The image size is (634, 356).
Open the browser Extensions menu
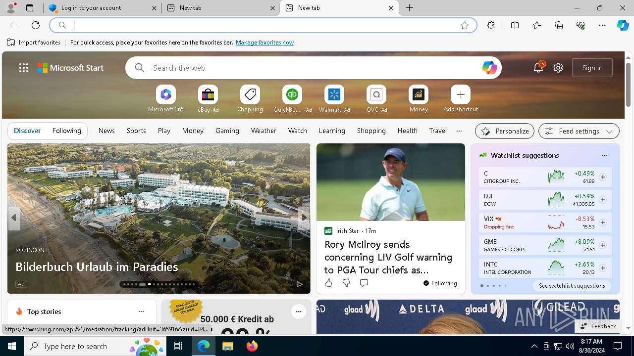[x=491, y=25]
